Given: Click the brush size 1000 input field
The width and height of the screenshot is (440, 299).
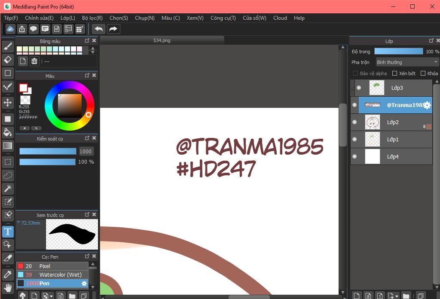Looking at the screenshot, I should (x=86, y=152).
